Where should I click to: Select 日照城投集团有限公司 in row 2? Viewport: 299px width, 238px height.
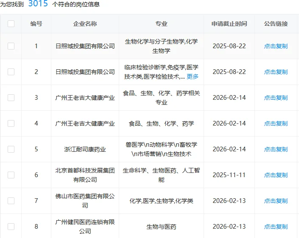click(x=85, y=72)
